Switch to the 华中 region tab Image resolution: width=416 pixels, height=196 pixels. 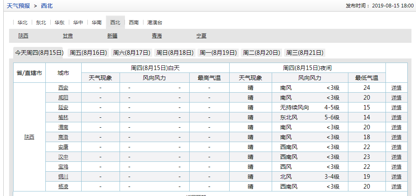(x=78, y=23)
